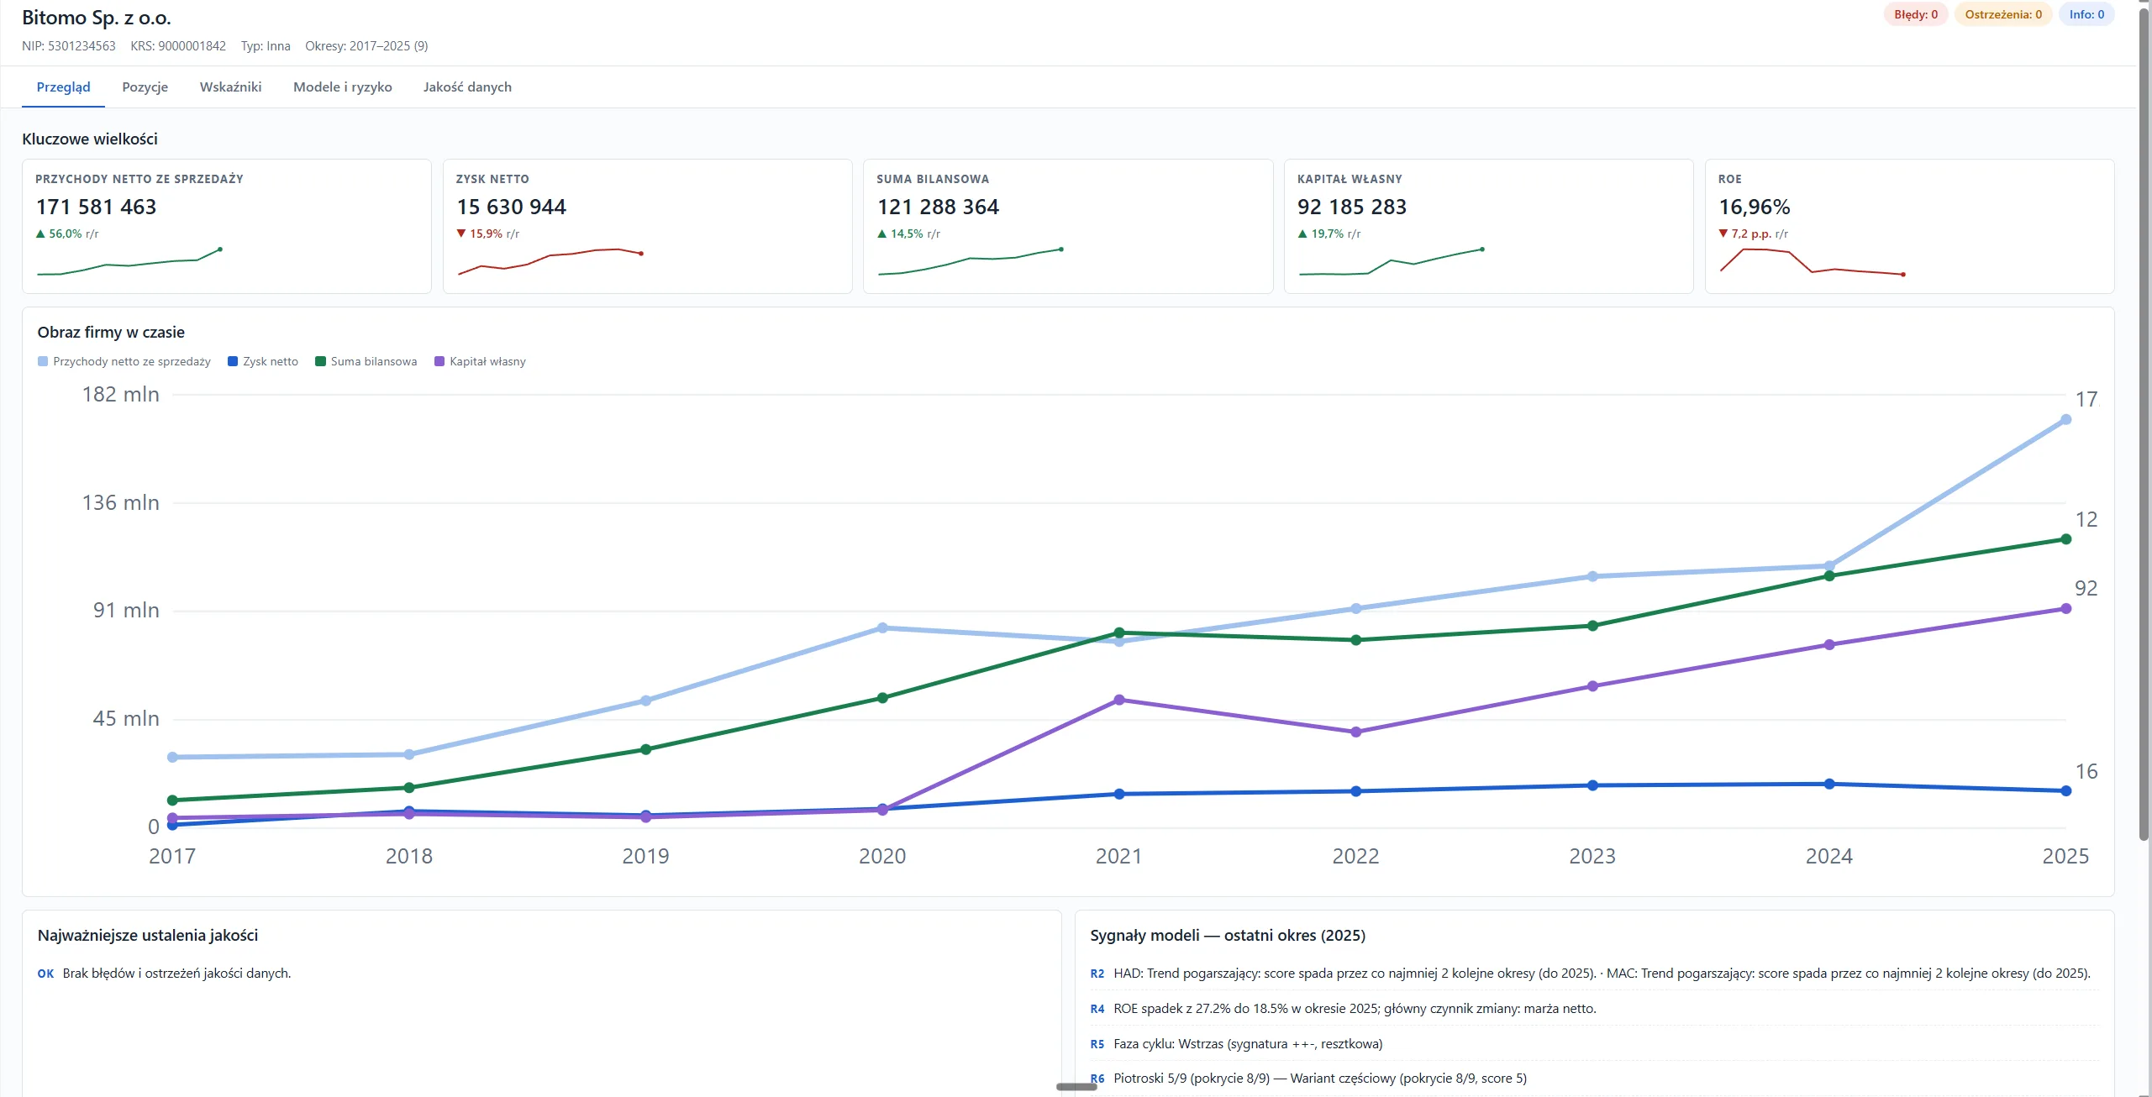Screen dimensions: 2152x1097
Task: Click the 56,0% r/r change indicator
Action: click(x=67, y=234)
